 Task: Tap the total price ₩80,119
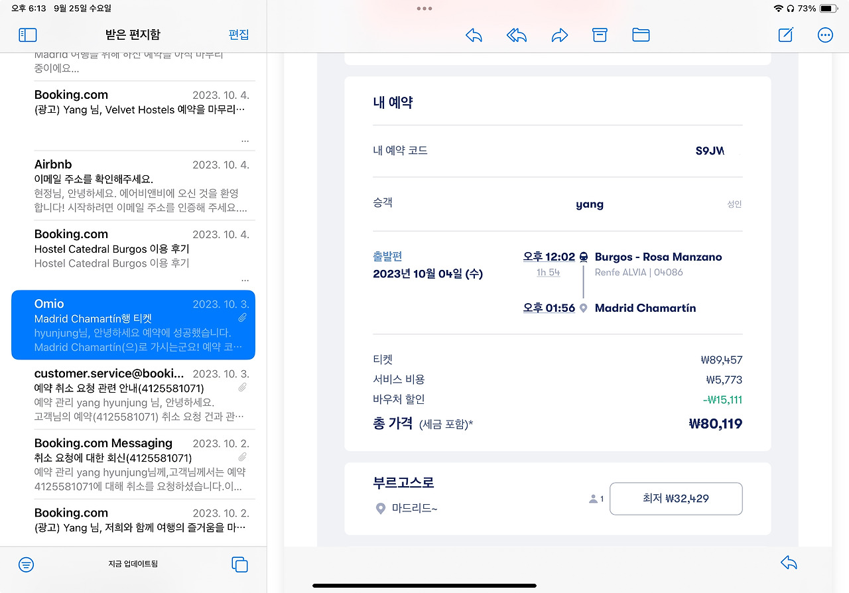(716, 424)
